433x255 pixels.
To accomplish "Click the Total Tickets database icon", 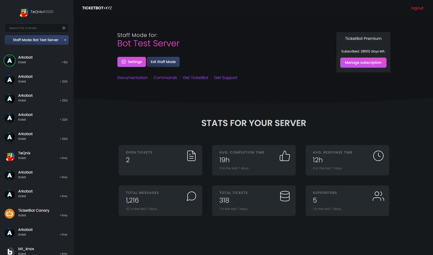I will (x=285, y=196).
